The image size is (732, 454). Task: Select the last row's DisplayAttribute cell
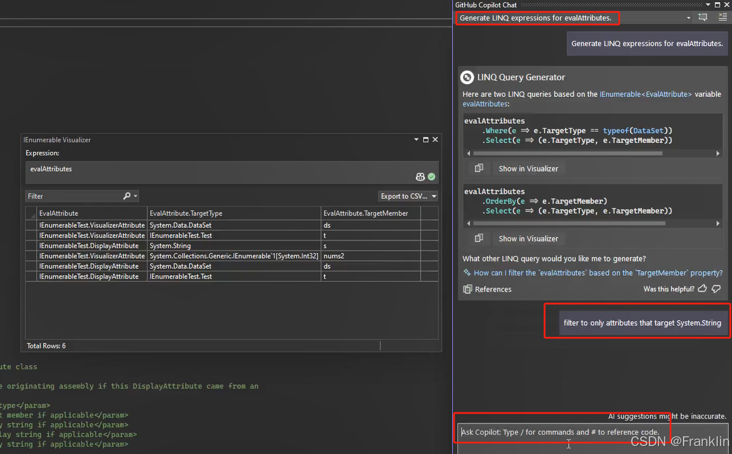92,276
